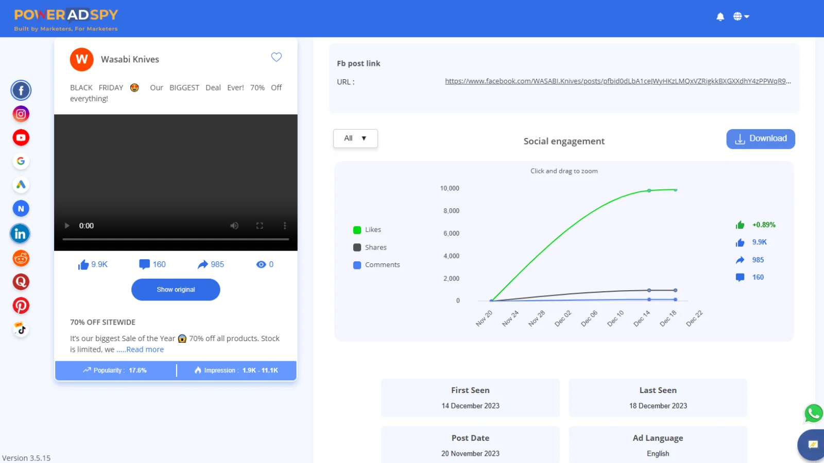Click the 9.9K likes thumbs-up icon on the ad card
This screenshot has width=824, height=463.
pos(83,265)
